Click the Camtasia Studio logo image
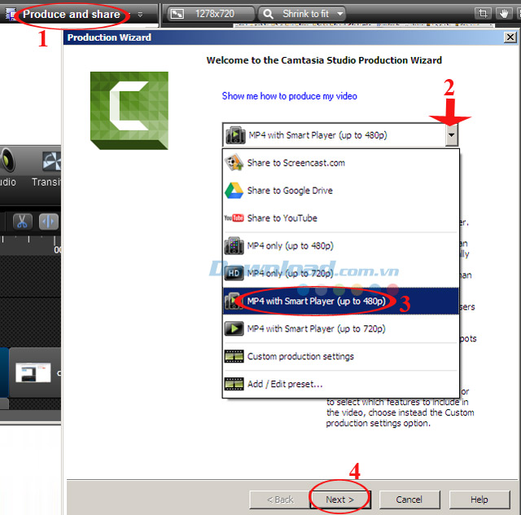This screenshot has width=521, height=515. [129, 111]
